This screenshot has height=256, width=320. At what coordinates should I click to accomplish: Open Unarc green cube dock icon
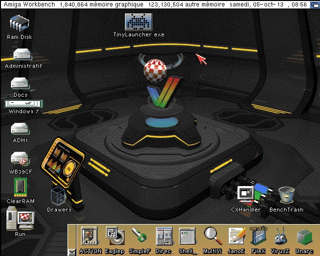(x=304, y=237)
